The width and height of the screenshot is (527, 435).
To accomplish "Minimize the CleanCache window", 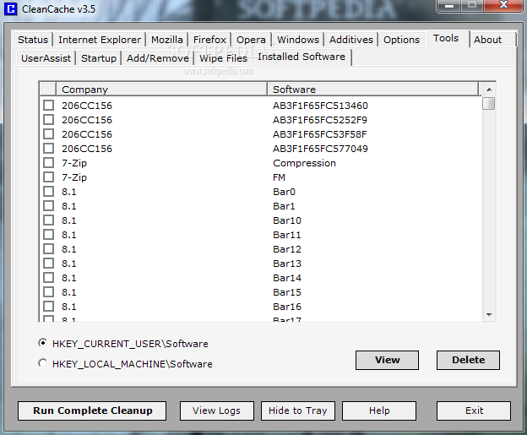I will pos(449,5).
